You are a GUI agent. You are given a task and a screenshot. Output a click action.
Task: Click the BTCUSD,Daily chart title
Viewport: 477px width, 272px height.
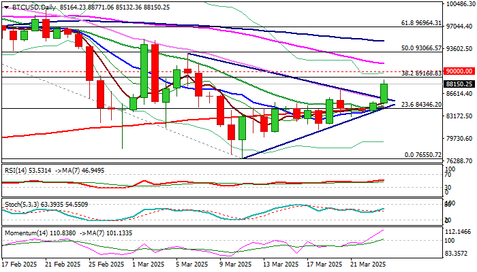32,6
